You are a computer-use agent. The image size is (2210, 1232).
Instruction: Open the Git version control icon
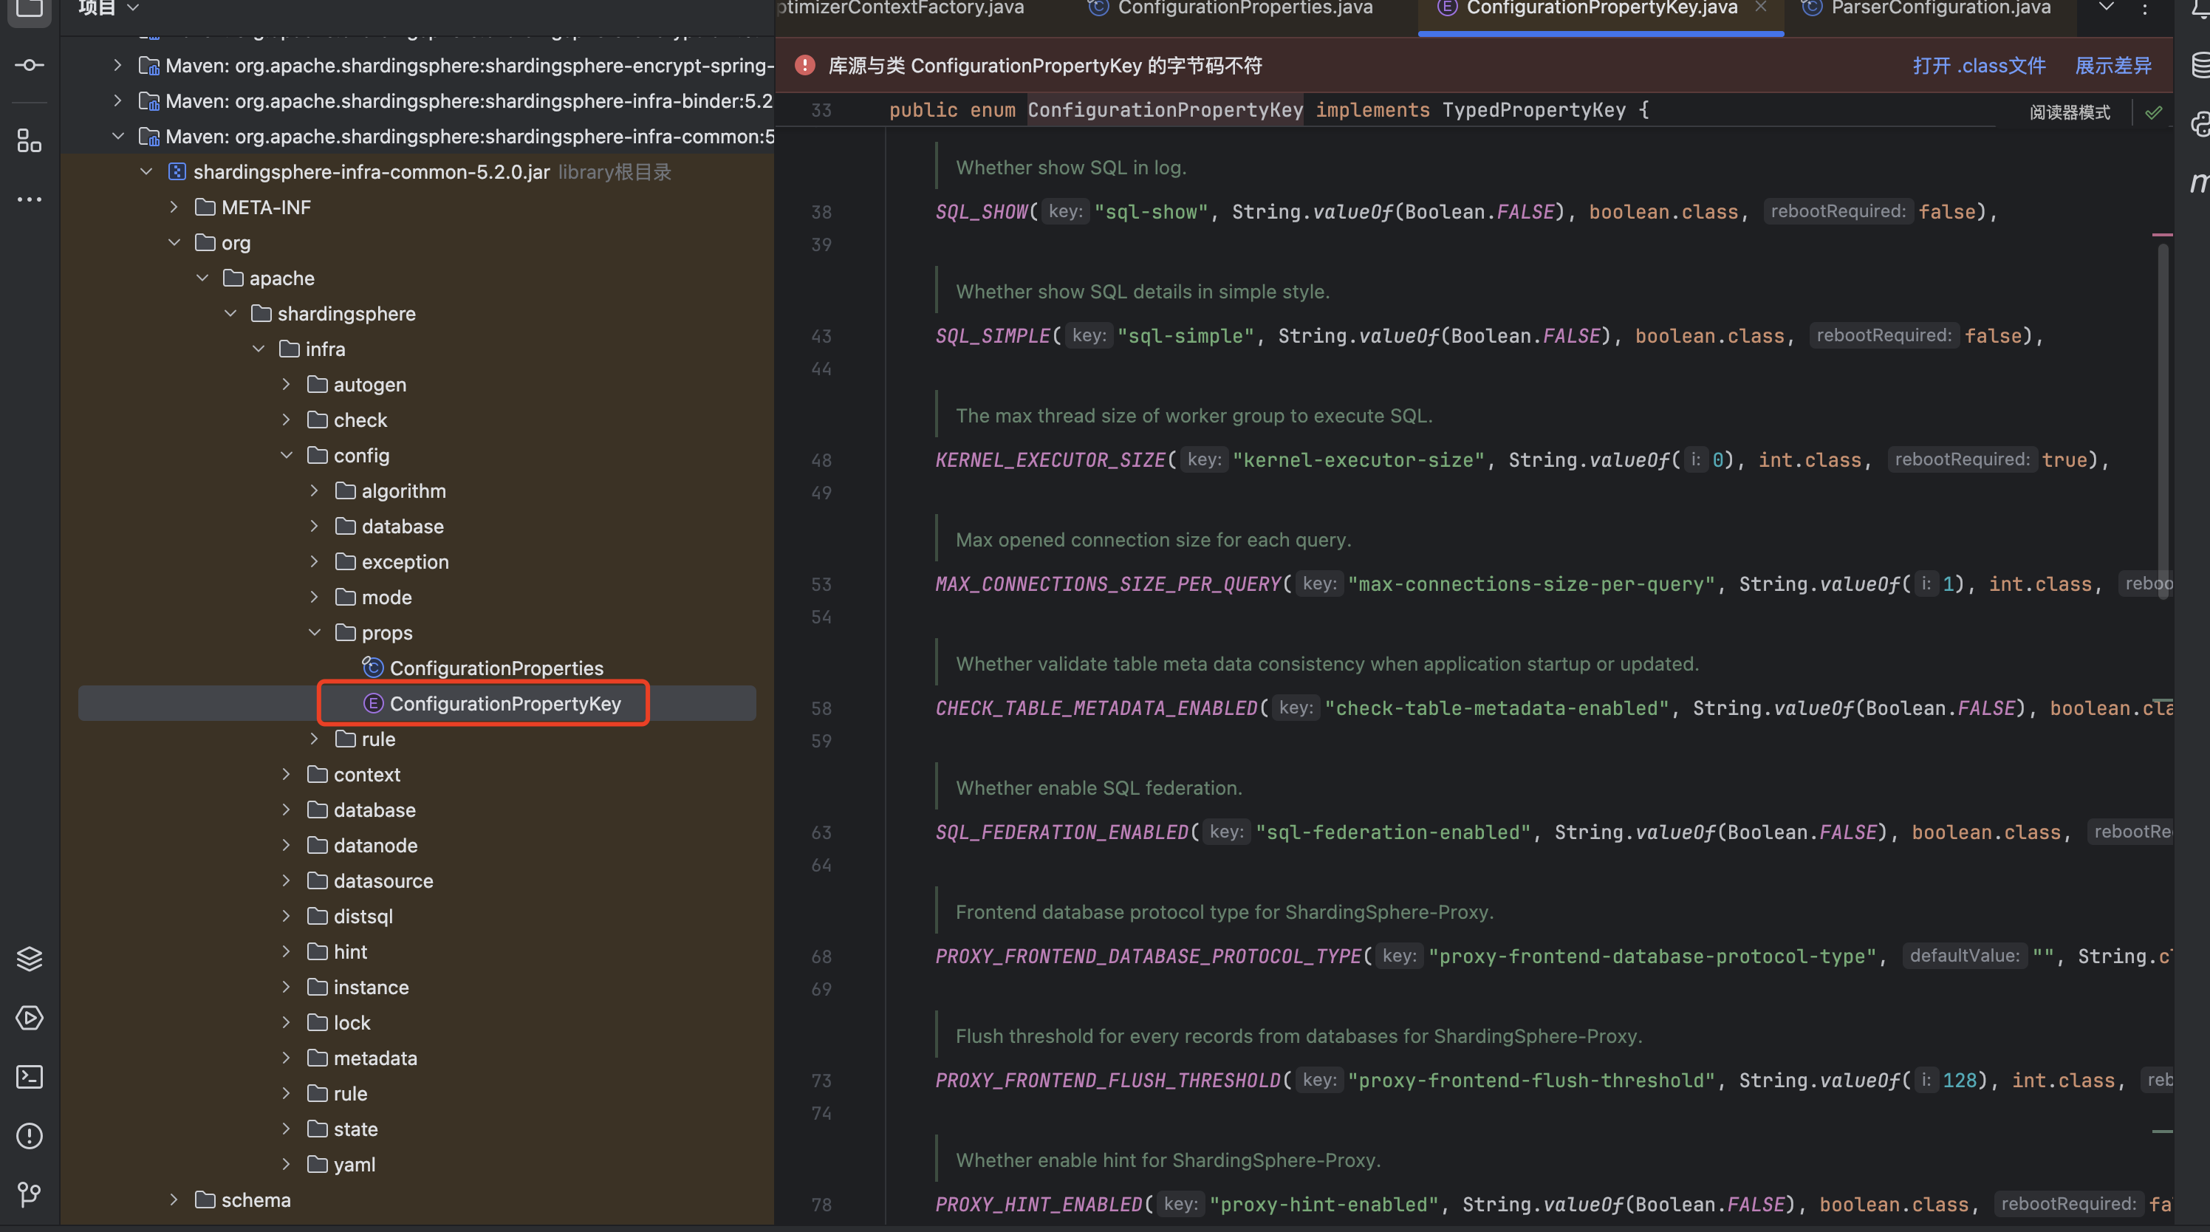click(x=29, y=1194)
